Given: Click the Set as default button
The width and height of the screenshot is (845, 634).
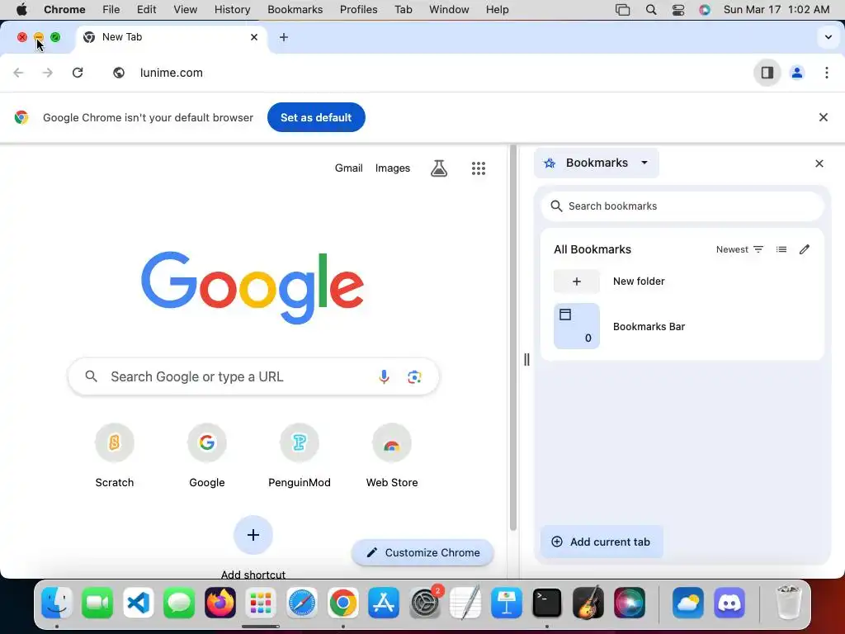Looking at the screenshot, I should coord(316,117).
